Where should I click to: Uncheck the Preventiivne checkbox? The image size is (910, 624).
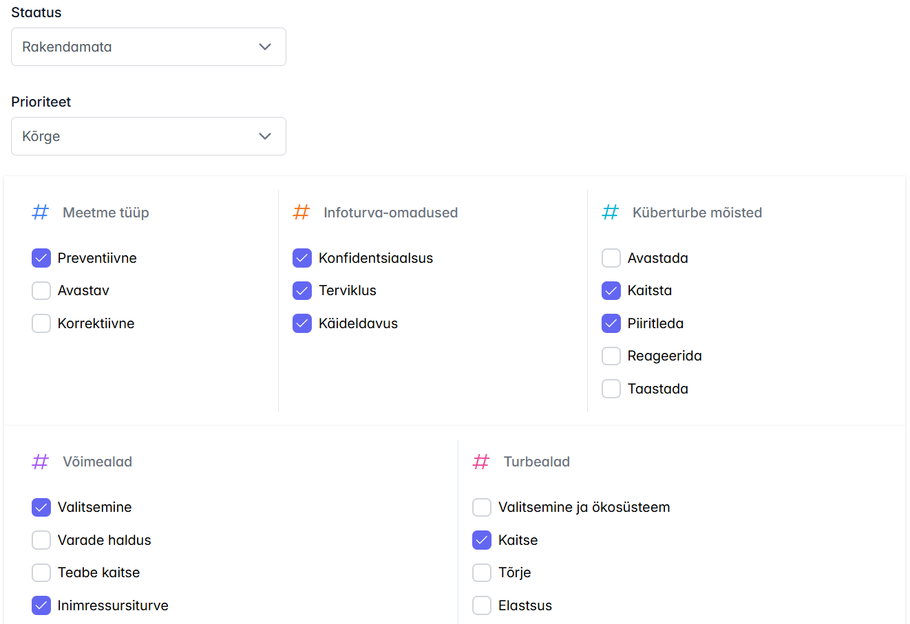(41, 258)
